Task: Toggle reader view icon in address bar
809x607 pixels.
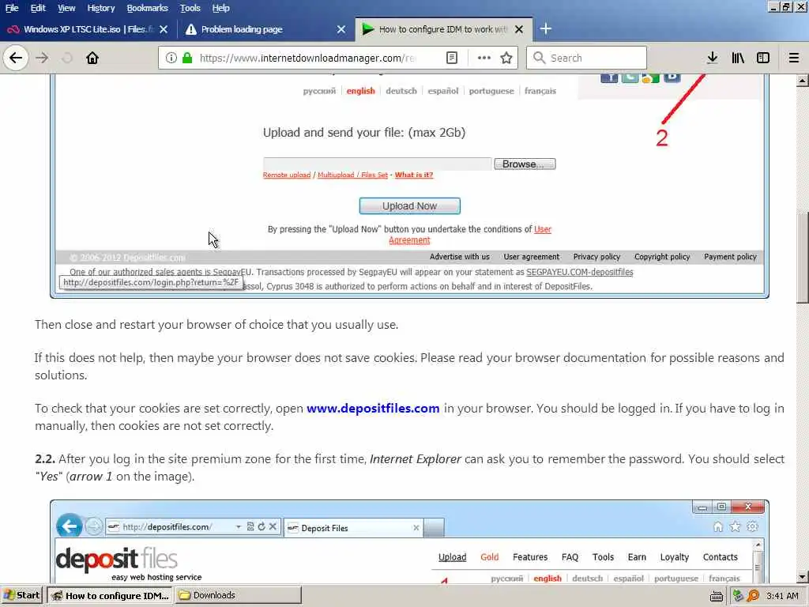Action: [x=451, y=58]
